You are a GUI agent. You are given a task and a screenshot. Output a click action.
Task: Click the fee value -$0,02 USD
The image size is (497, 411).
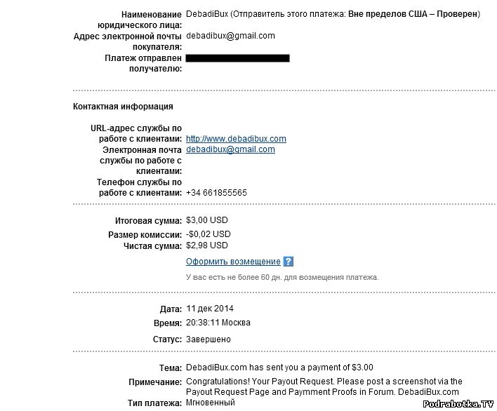(208, 234)
